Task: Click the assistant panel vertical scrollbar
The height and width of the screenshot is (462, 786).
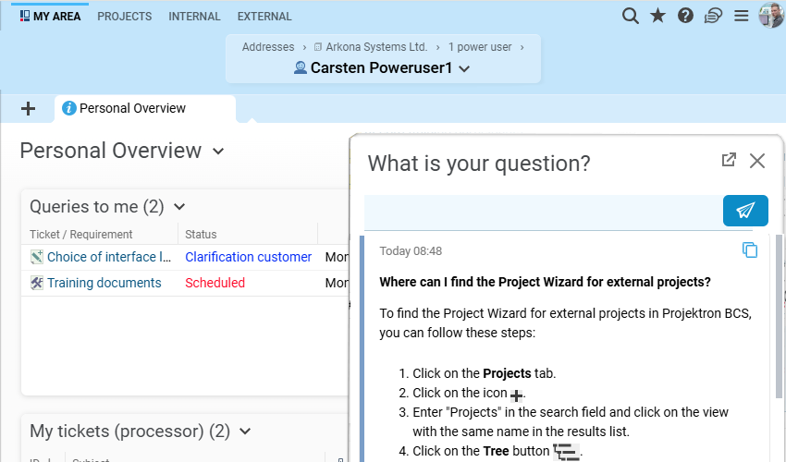Action: pyautogui.click(x=779, y=316)
